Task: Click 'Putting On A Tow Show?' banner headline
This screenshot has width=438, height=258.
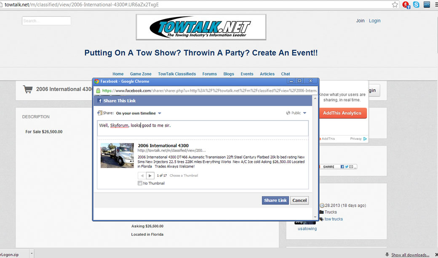Action: 201,53
